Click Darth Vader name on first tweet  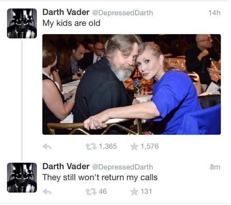pos(66,12)
